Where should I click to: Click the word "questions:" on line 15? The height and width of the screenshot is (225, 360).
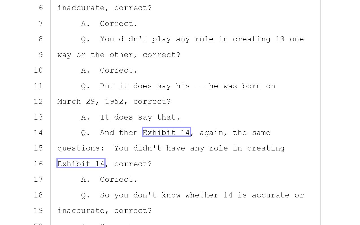[x=81, y=148]
